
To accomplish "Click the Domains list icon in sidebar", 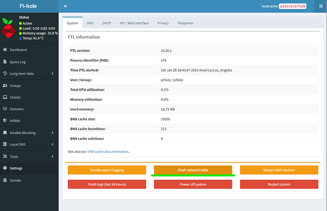I will [5, 109].
